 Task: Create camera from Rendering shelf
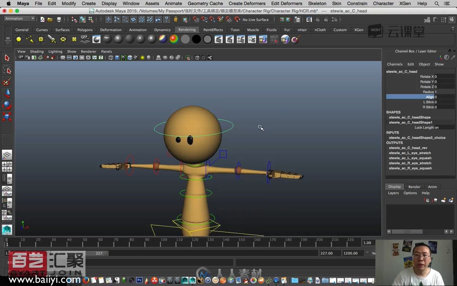pyautogui.click(x=85, y=39)
